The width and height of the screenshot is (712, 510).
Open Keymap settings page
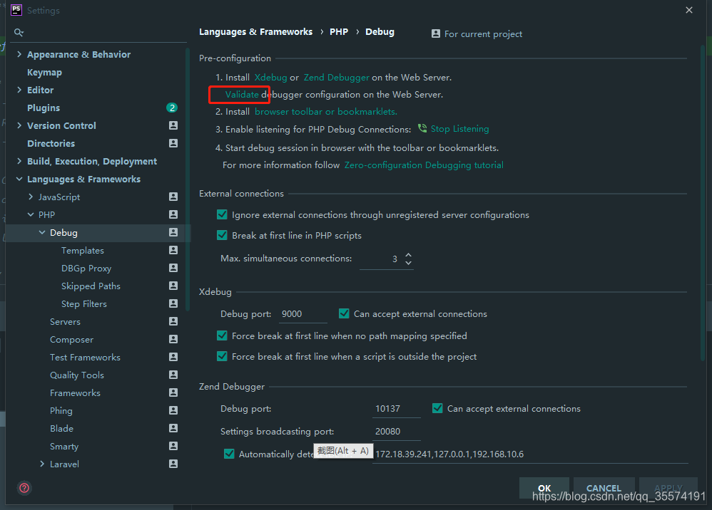tap(44, 73)
